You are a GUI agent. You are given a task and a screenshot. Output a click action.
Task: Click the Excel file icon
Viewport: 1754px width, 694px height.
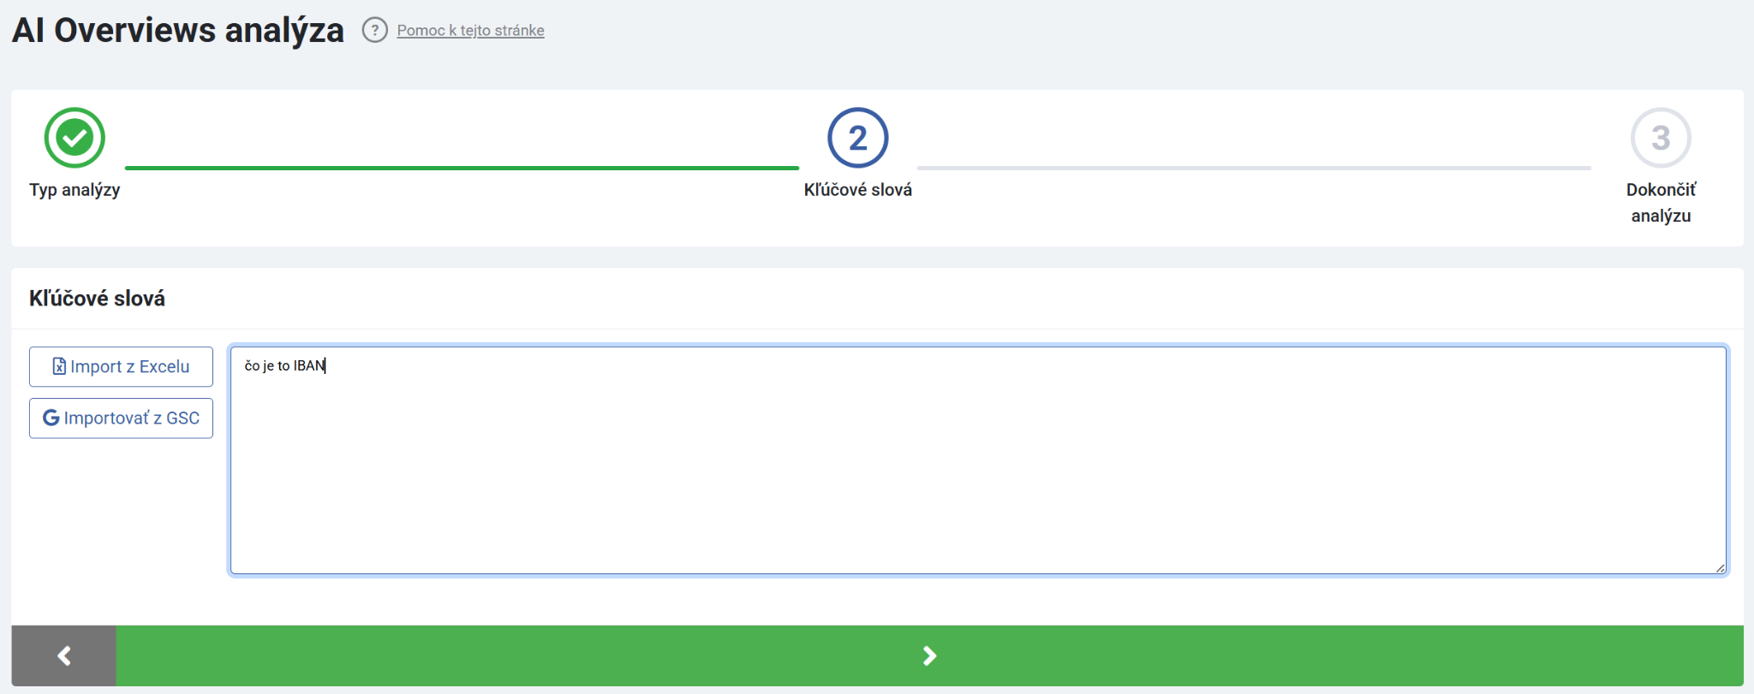tap(59, 366)
